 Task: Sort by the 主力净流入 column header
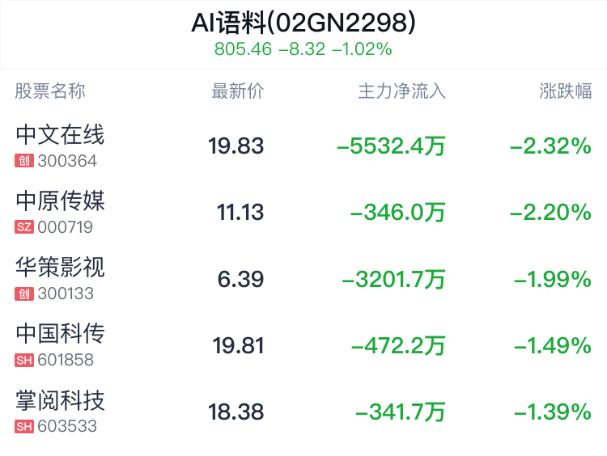pos(401,91)
